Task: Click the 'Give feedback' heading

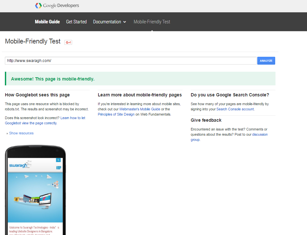Action: 206,120
